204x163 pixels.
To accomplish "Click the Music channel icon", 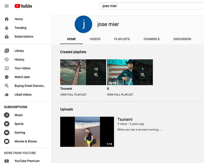I will coord(7,115).
